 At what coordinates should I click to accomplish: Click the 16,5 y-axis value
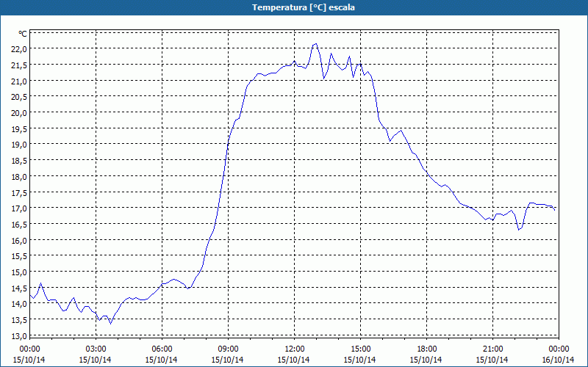coord(19,225)
